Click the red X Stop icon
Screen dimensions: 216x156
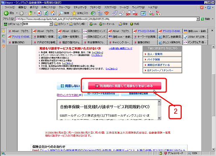tap(39, 13)
